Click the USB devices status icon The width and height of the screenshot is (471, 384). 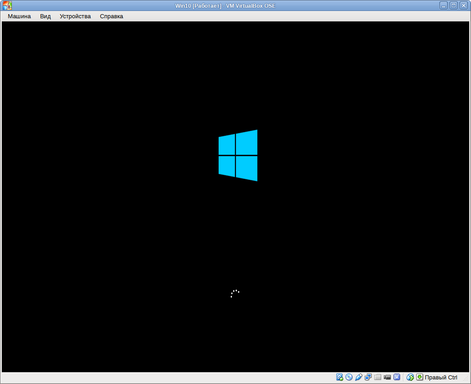359,377
